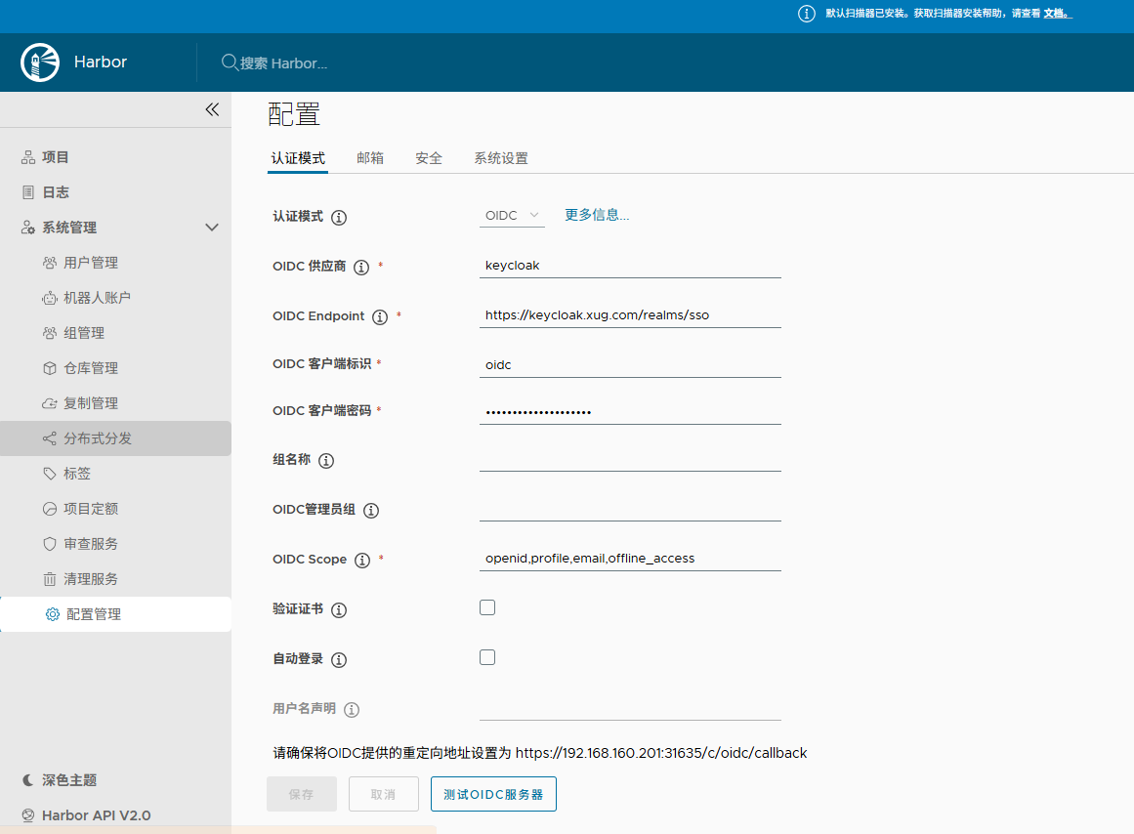Click the OIDC 客户端密码 field
The image size is (1134, 834).
(630, 412)
